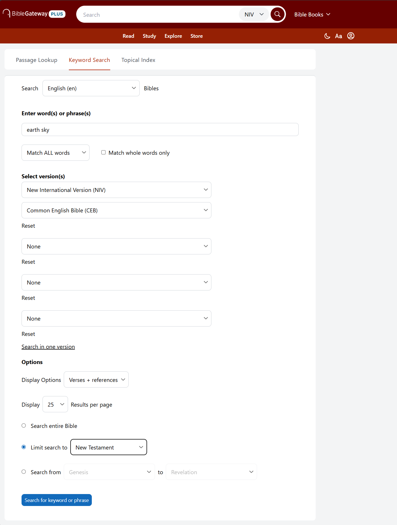Click Search for keyword or phrase button

pos(57,500)
